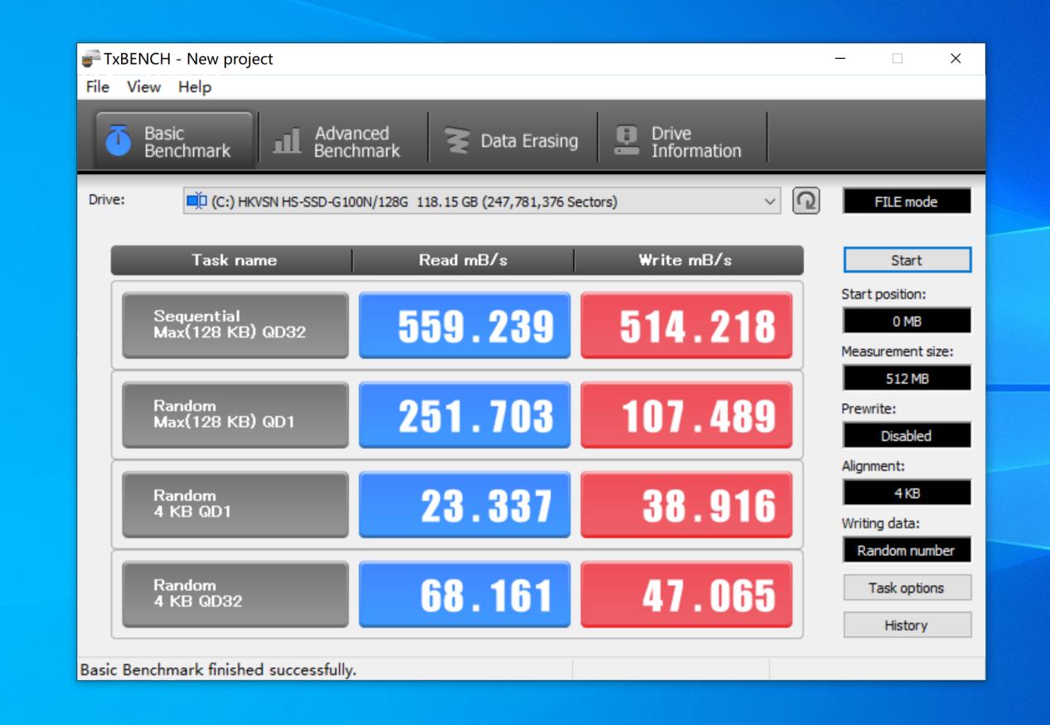Switch to the Advanced Benchmark tab label

pyautogui.click(x=356, y=143)
